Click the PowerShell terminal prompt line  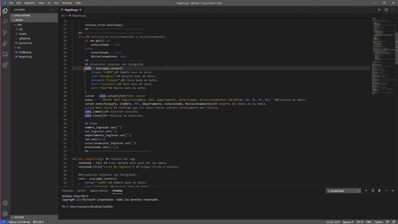(x=88, y=207)
